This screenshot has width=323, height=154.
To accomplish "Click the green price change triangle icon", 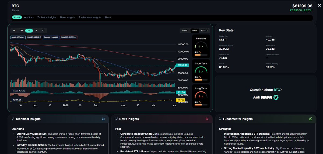I will pos(291,10).
